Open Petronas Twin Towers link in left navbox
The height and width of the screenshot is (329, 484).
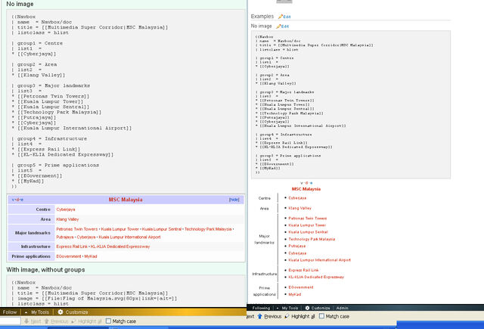coord(77,229)
